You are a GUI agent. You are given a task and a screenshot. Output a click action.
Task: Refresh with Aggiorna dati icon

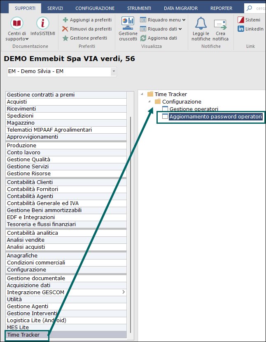pos(143,38)
